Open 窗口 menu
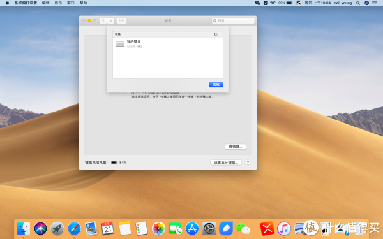383x239 pixels. [71, 3]
